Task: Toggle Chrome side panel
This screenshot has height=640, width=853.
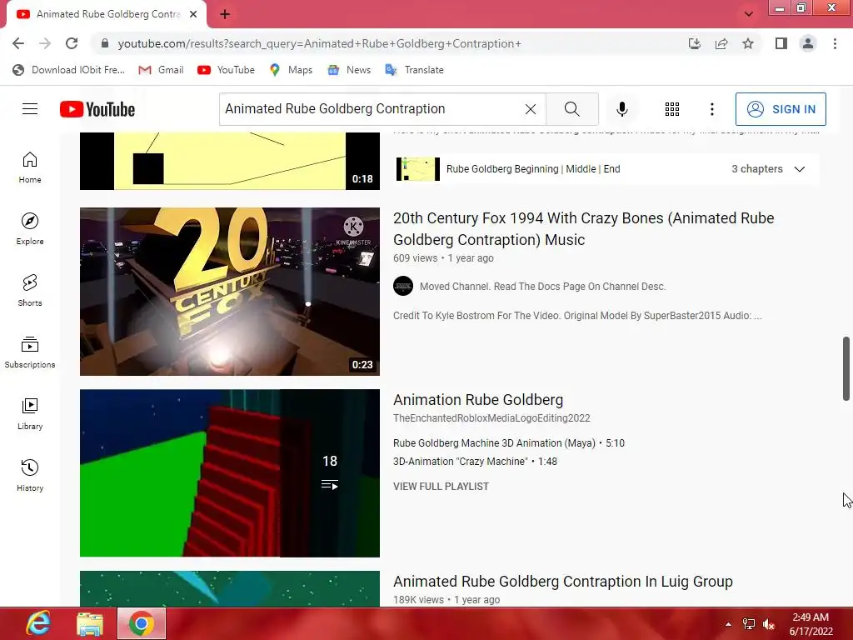Action: pos(781,43)
